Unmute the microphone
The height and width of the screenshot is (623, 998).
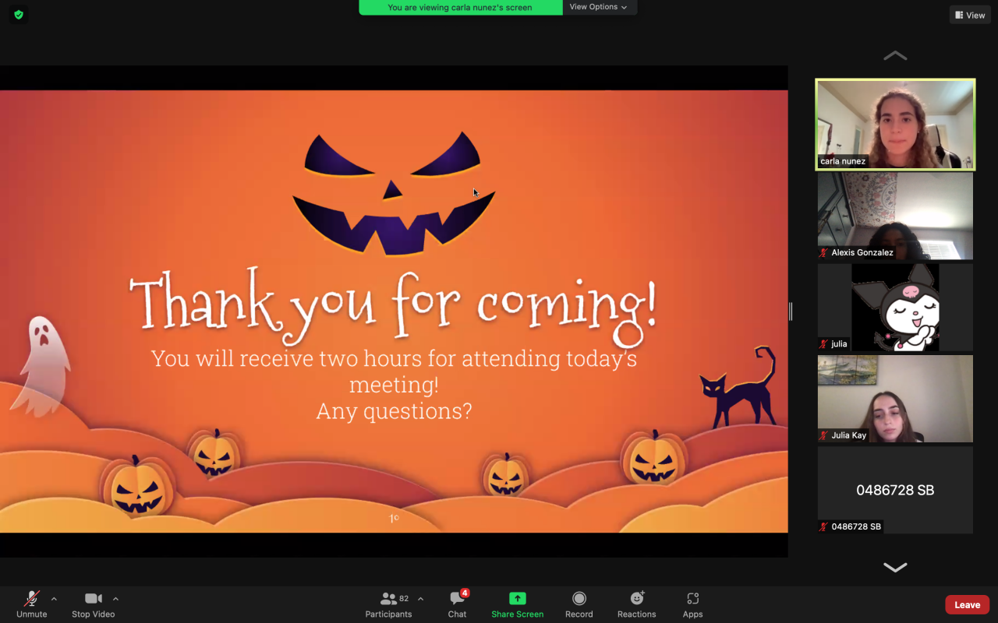point(31,604)
